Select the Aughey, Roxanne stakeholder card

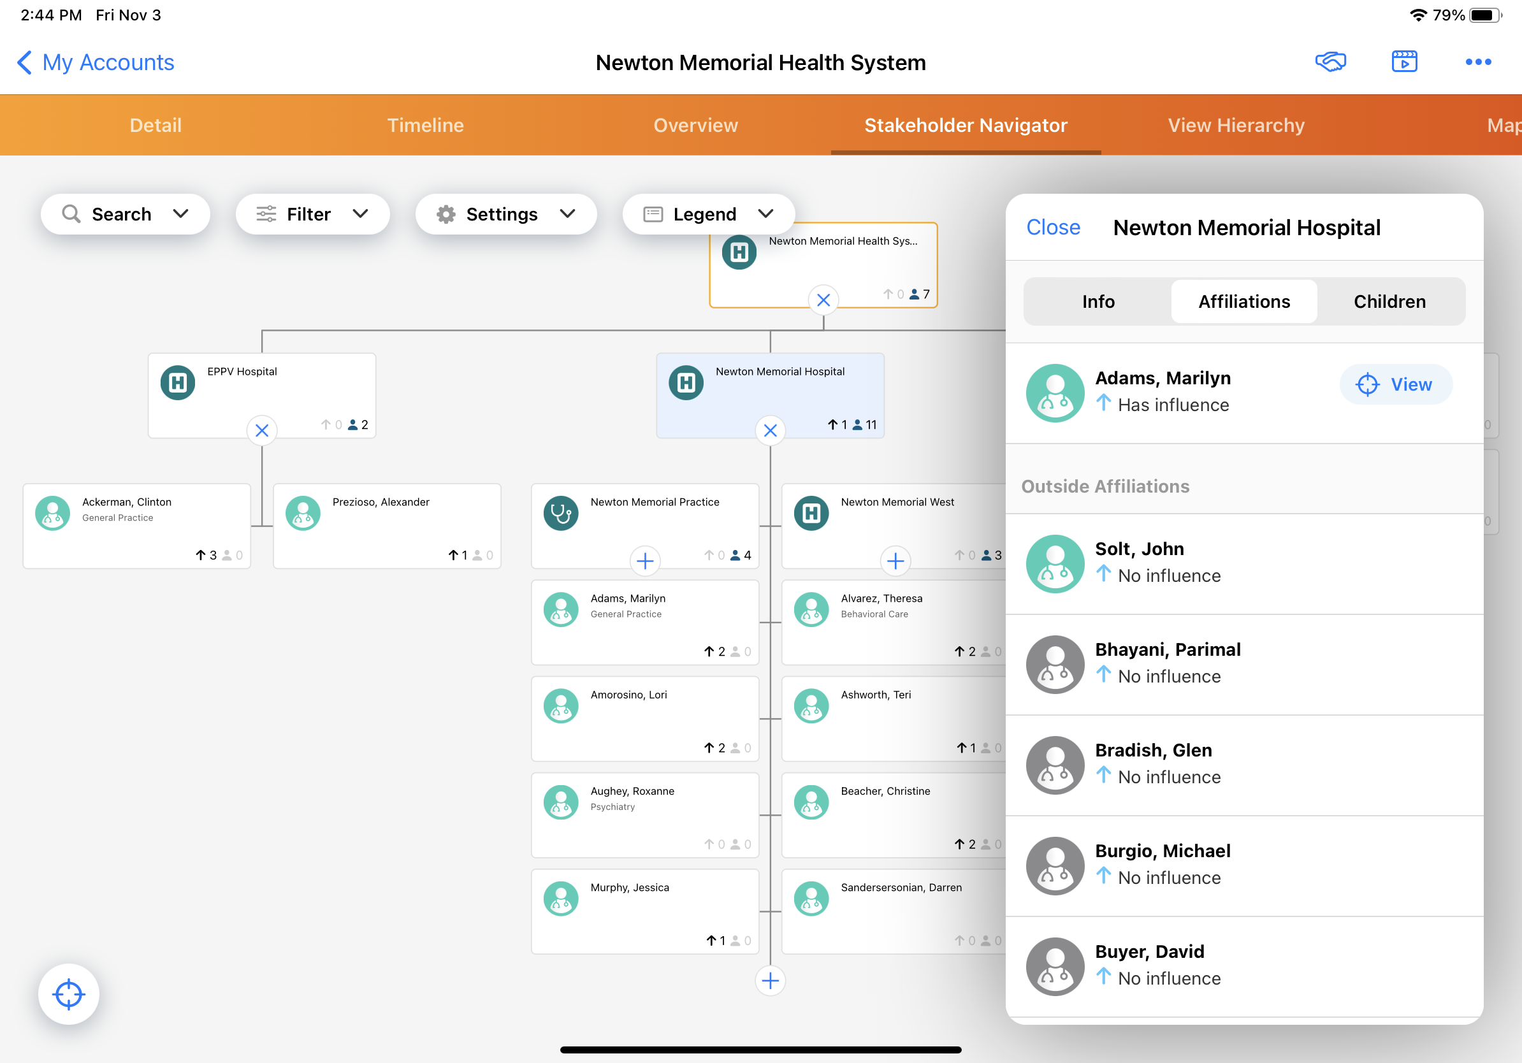coord(644,814)
